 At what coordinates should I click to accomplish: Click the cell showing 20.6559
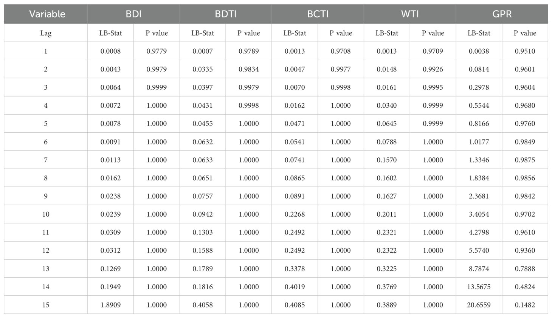(479, 305)
